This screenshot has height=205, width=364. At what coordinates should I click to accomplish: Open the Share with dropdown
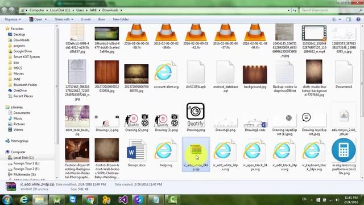point(64,19)
